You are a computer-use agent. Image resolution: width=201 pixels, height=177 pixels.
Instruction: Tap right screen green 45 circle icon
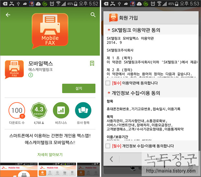[146, 4]
